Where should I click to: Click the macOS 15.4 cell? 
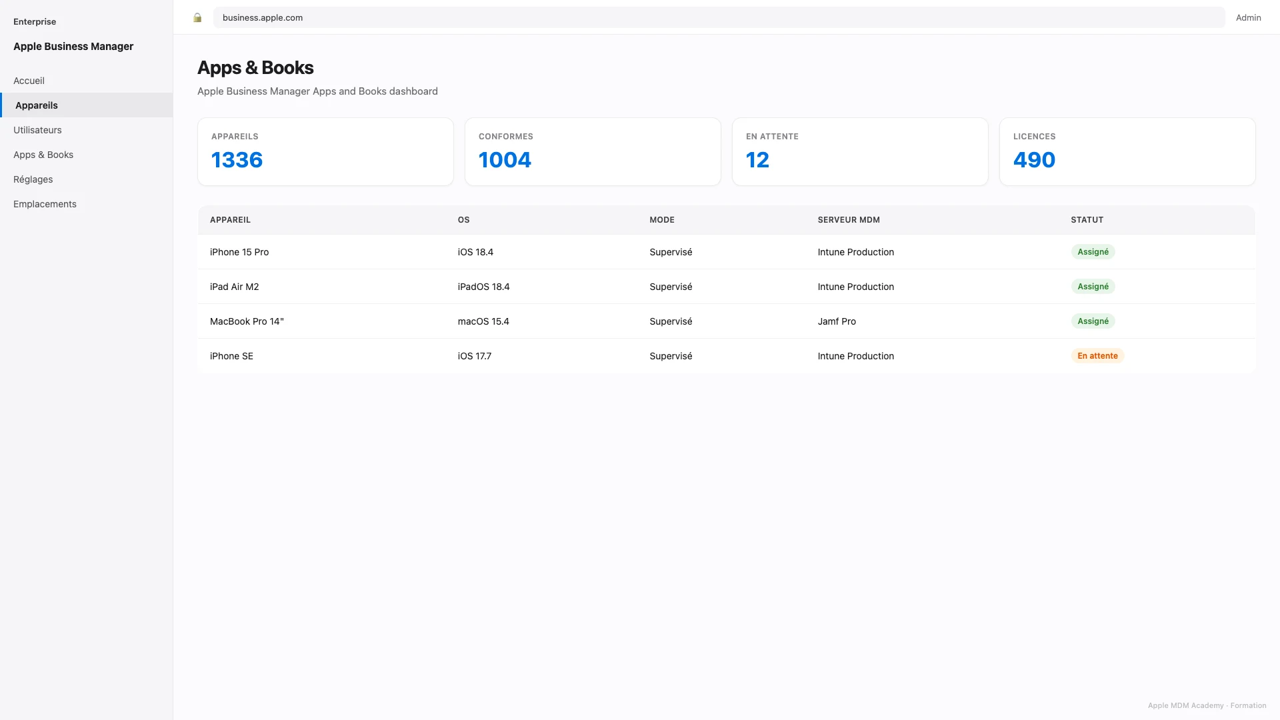[483, 321]
